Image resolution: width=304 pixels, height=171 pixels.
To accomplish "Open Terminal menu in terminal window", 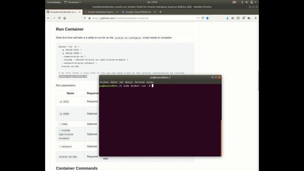I will pos(140,82).
